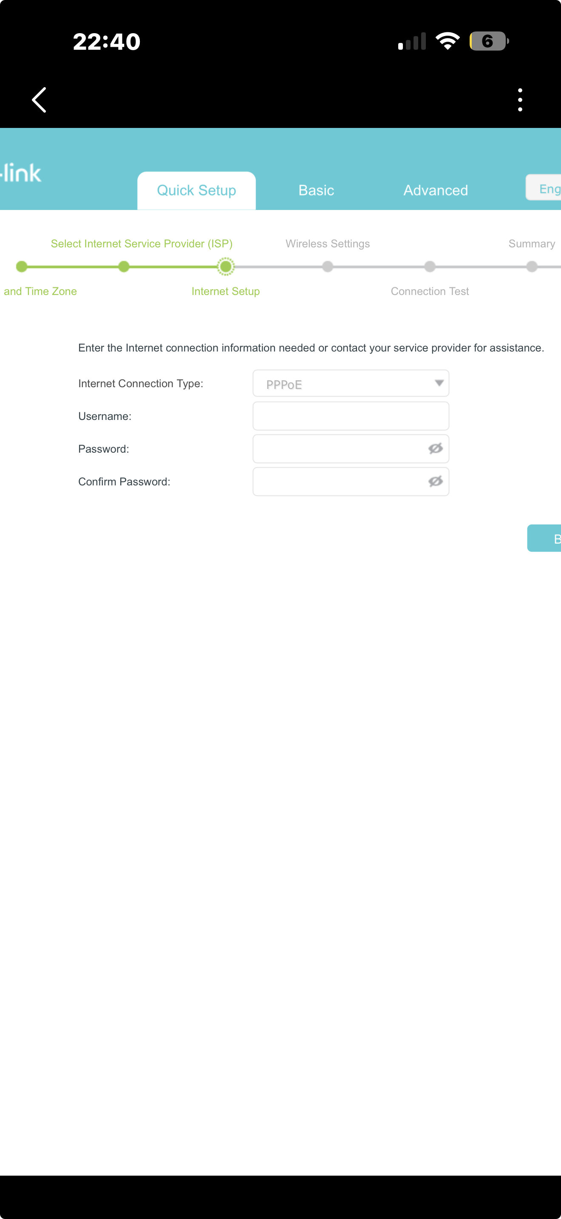Viewport: 561px width, 1219px height.
Task: Click the Summary step dot
Action: pos(532,267)
